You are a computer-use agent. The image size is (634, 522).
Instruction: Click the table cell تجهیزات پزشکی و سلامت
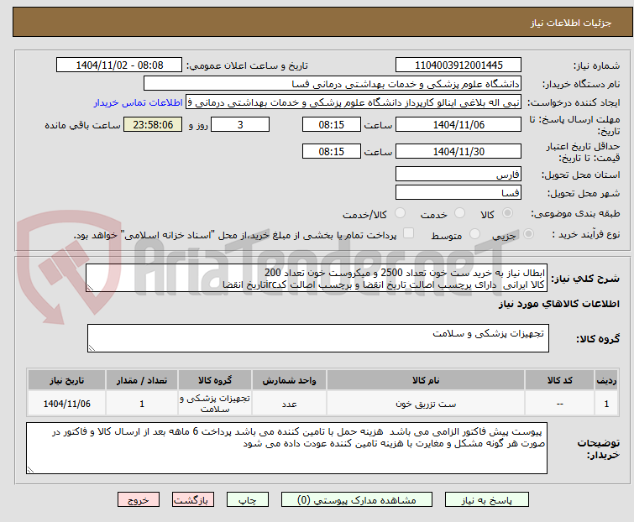point(215,403)
